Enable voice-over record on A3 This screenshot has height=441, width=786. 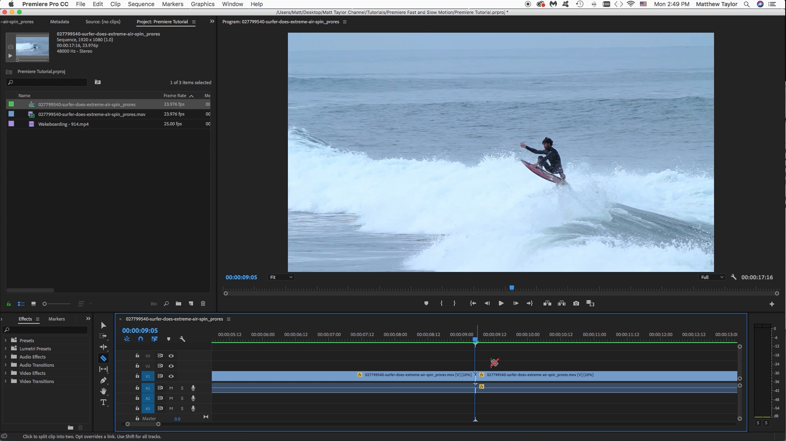[x=193, y=408]
